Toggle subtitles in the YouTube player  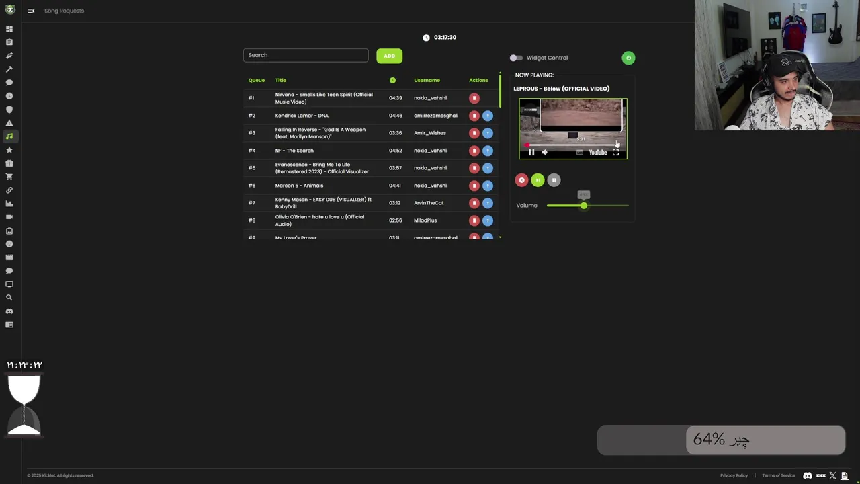pyautogui.click(x=580, y=153)
